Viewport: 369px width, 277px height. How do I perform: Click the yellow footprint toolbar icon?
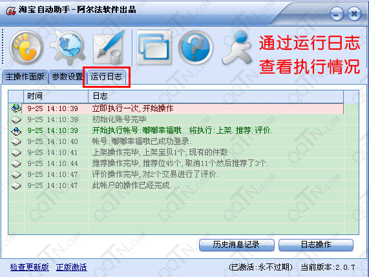tap(26, 47)
